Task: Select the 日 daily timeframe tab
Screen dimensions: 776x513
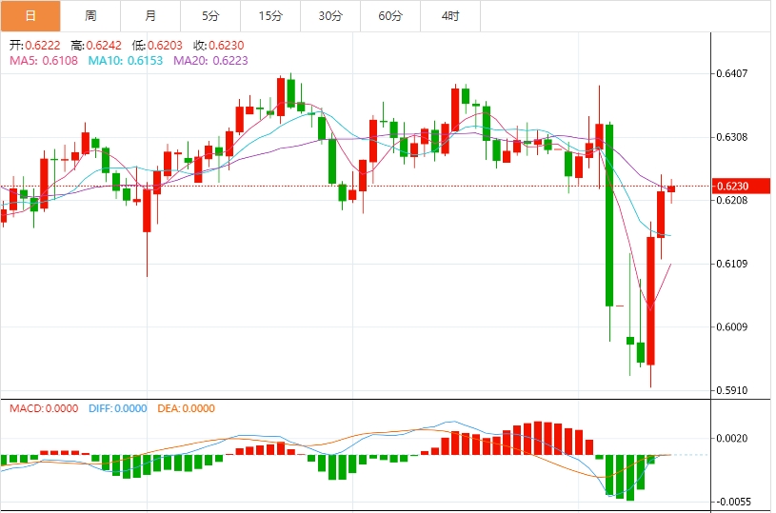Action: click(x=30, y=16)
